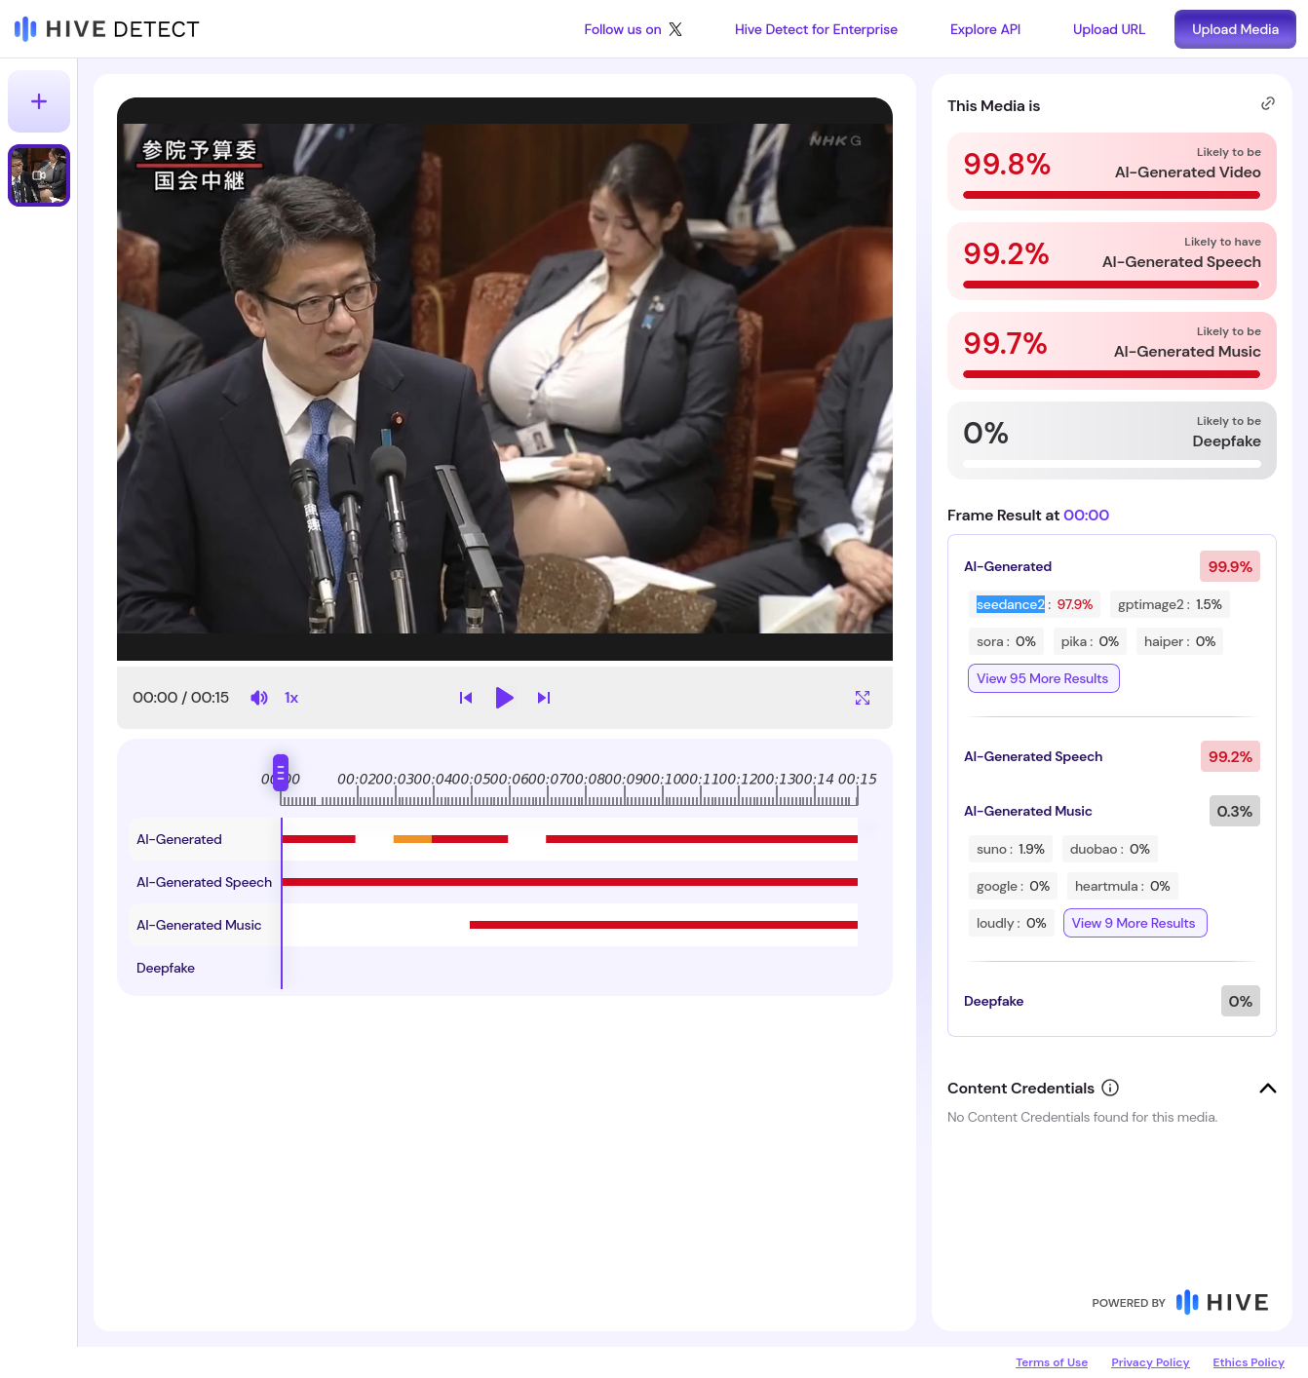This screenshot has width=1308, height=1378.
Task: Mute the video volume
Action: pyautogui.click(x=259, y=698)
